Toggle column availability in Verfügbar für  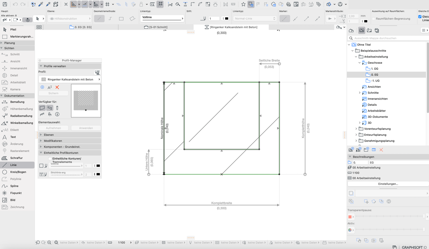(57, 108)
